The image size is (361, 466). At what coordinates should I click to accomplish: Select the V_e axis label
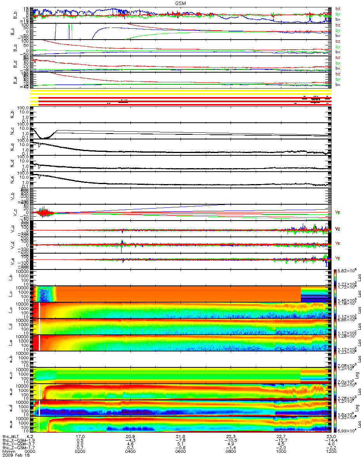point(12,261)
